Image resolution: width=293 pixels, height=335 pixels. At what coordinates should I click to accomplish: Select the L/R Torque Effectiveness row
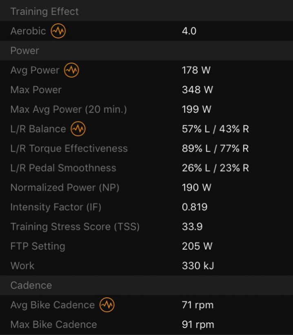[146, 149]
